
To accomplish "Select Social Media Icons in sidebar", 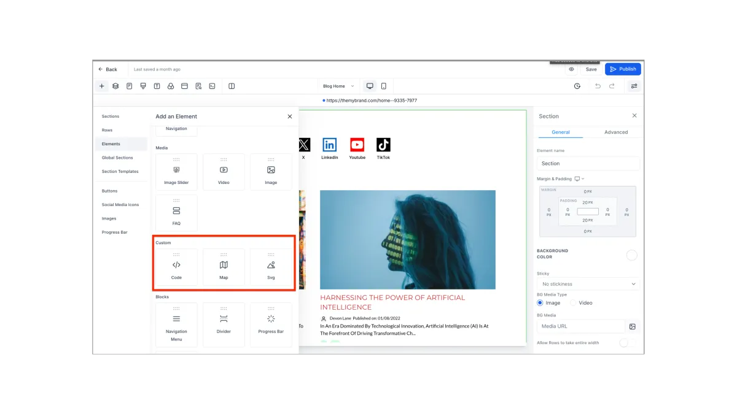I will (x=120, y=205).
